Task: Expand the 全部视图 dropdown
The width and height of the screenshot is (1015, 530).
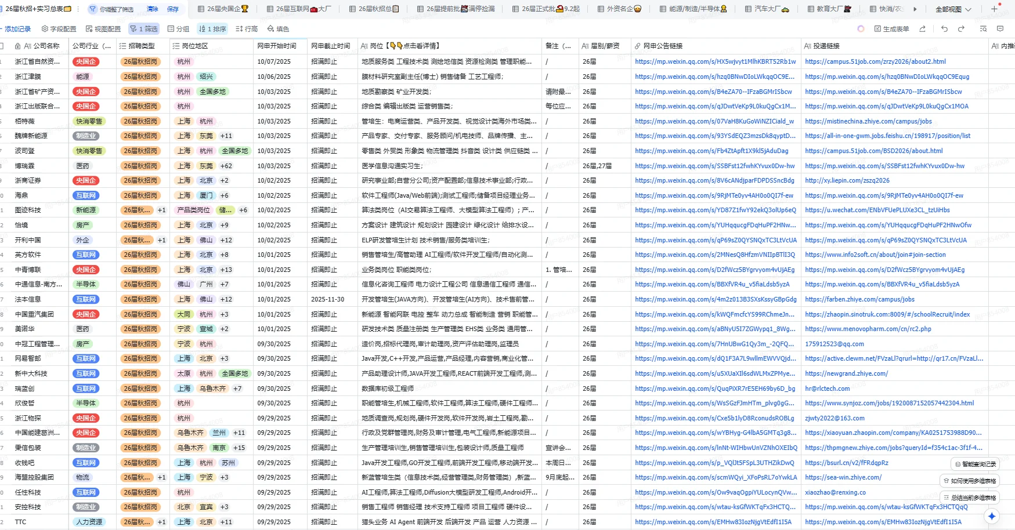Action: [953, 9]
